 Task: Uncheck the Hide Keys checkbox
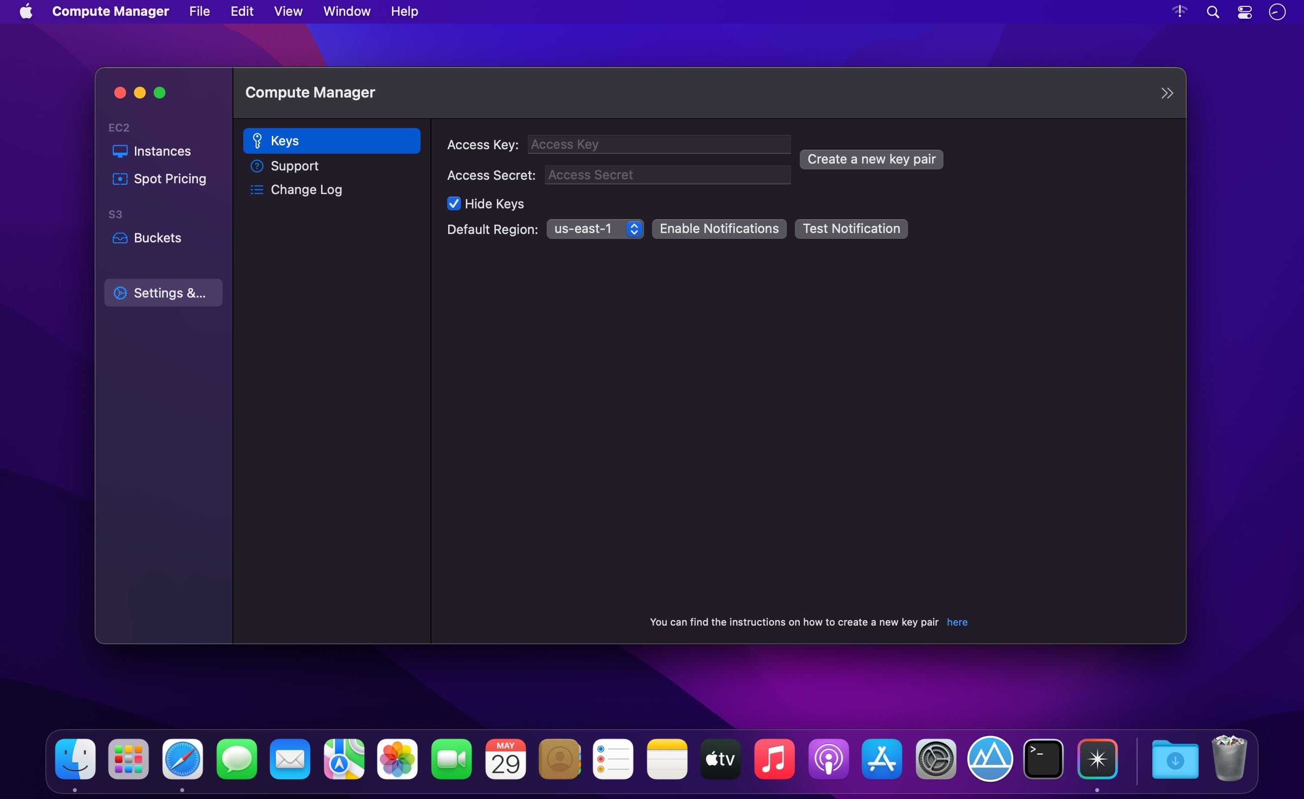coord(454,204)
